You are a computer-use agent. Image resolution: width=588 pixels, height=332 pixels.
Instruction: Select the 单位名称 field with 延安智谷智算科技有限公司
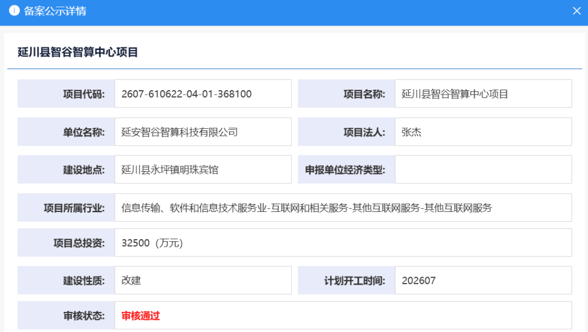tap(203, 131)
